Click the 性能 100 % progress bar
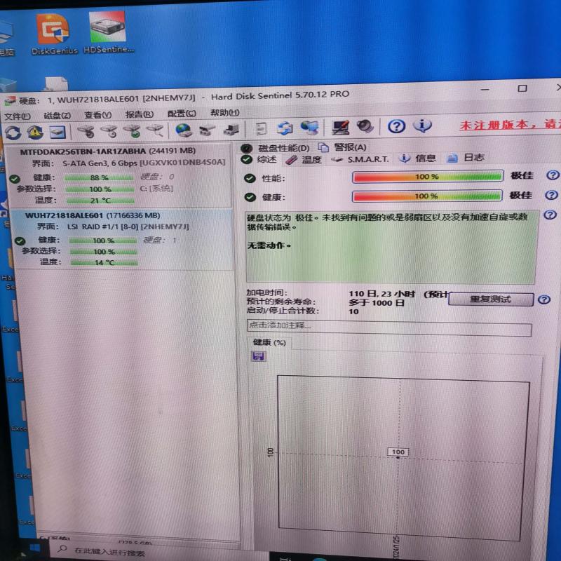Viewport: 561px width, 561px height. 428,177
